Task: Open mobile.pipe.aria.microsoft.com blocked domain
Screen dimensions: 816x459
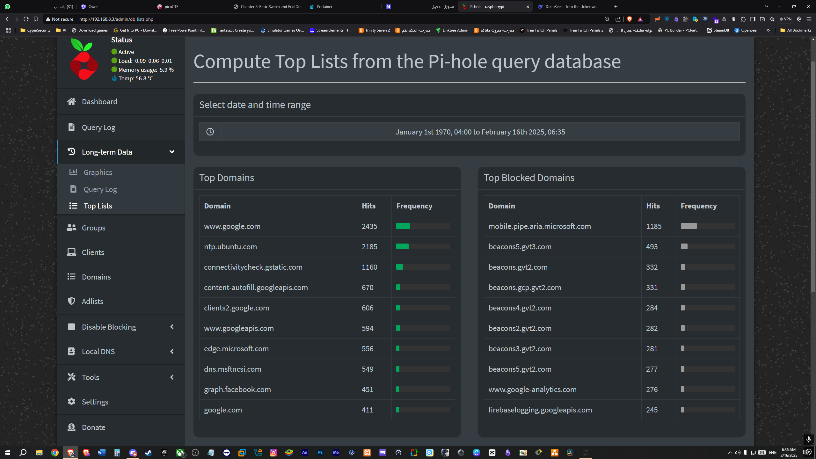Action: pos(540,226)
